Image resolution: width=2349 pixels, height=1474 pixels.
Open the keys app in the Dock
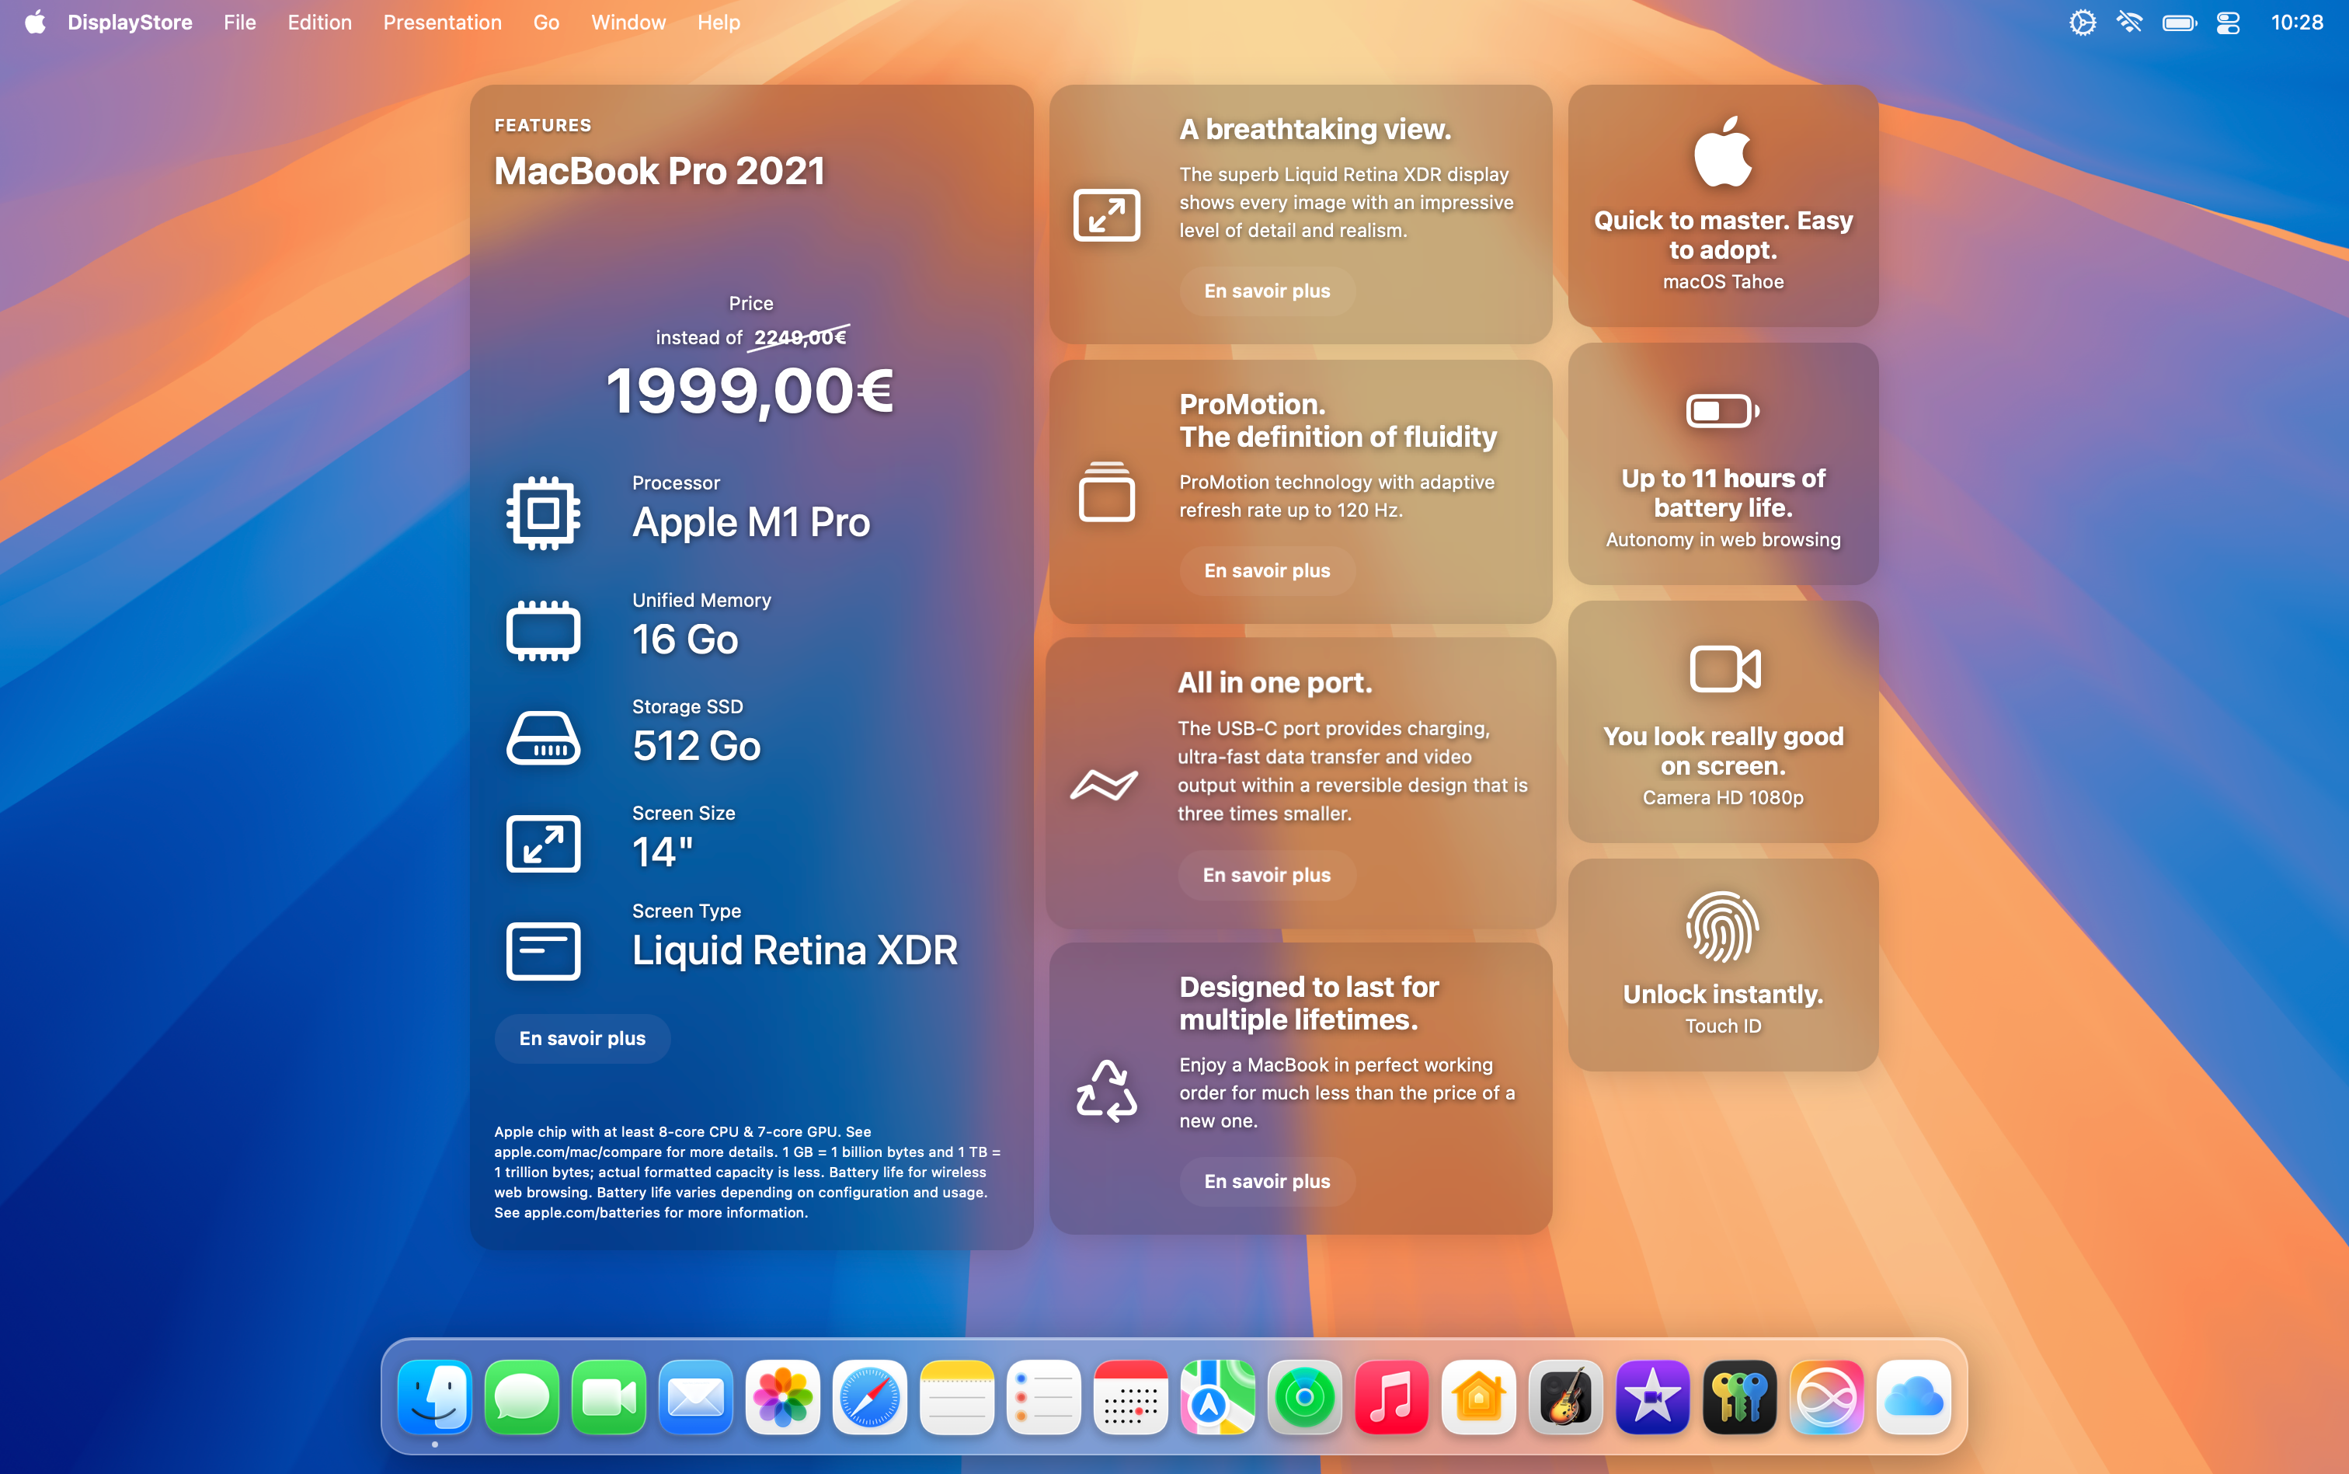(1739, 1397)
